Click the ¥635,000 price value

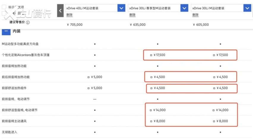tap(137, 25)
